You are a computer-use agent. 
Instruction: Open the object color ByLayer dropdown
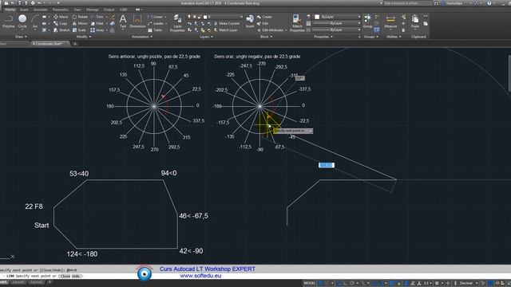point(337,17)
